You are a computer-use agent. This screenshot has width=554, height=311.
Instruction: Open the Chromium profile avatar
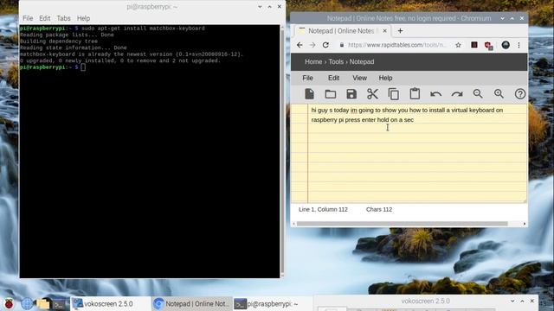[x=506, y=45]
